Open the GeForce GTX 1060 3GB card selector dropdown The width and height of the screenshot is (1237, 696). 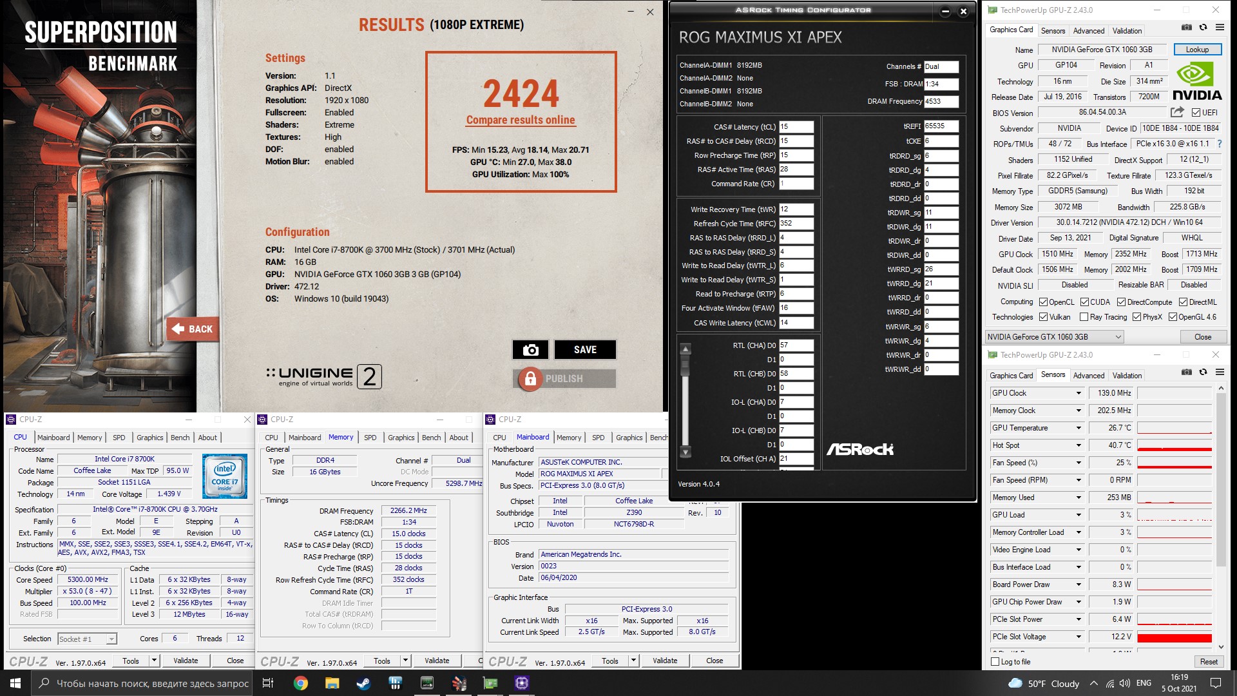(x=1054, y=336)
